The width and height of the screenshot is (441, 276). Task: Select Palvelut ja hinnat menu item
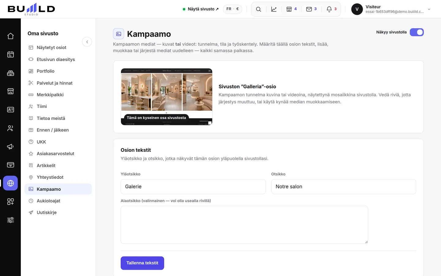pos(58,83)
